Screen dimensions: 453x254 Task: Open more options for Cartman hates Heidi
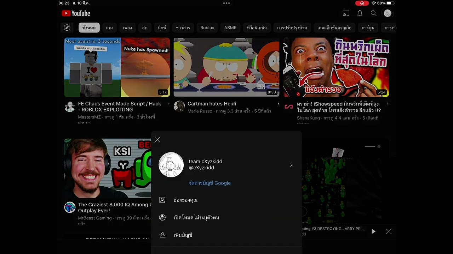[x=278, y=104]
